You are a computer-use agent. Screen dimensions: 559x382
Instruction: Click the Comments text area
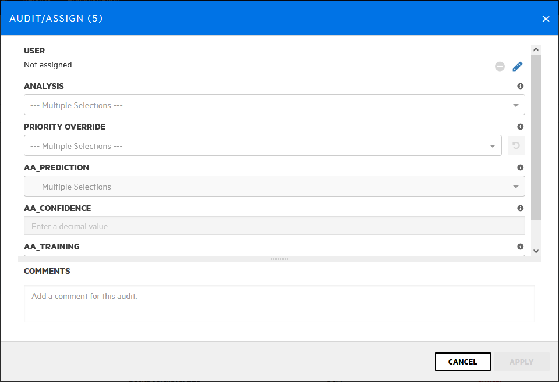279,303
